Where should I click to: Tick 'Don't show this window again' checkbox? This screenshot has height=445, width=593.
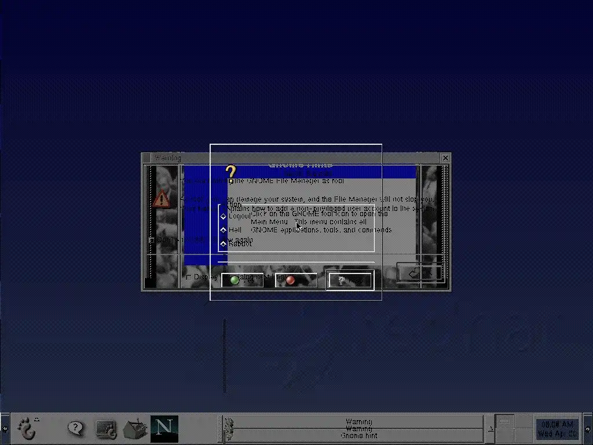(152, 240)
